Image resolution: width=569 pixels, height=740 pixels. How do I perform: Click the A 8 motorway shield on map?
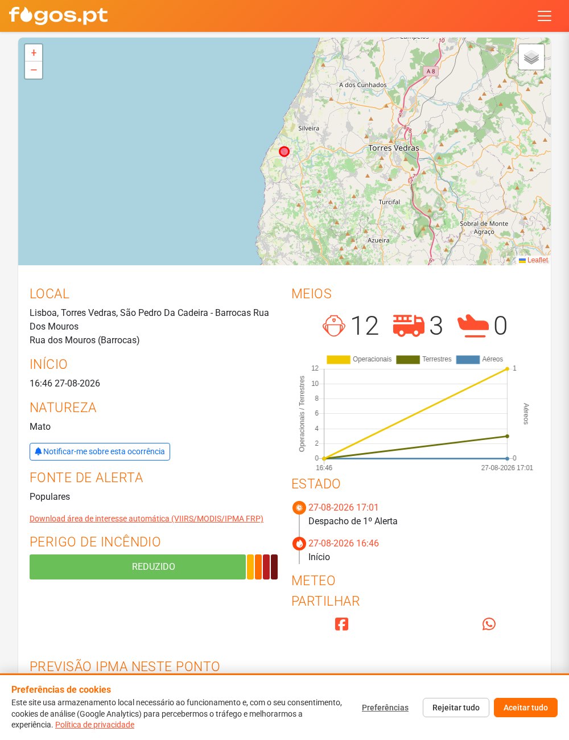tap(431, 71)
